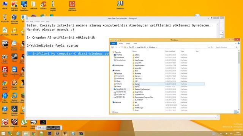
Task: Open Photoshop from the taskbar
Action: [49, 133]
